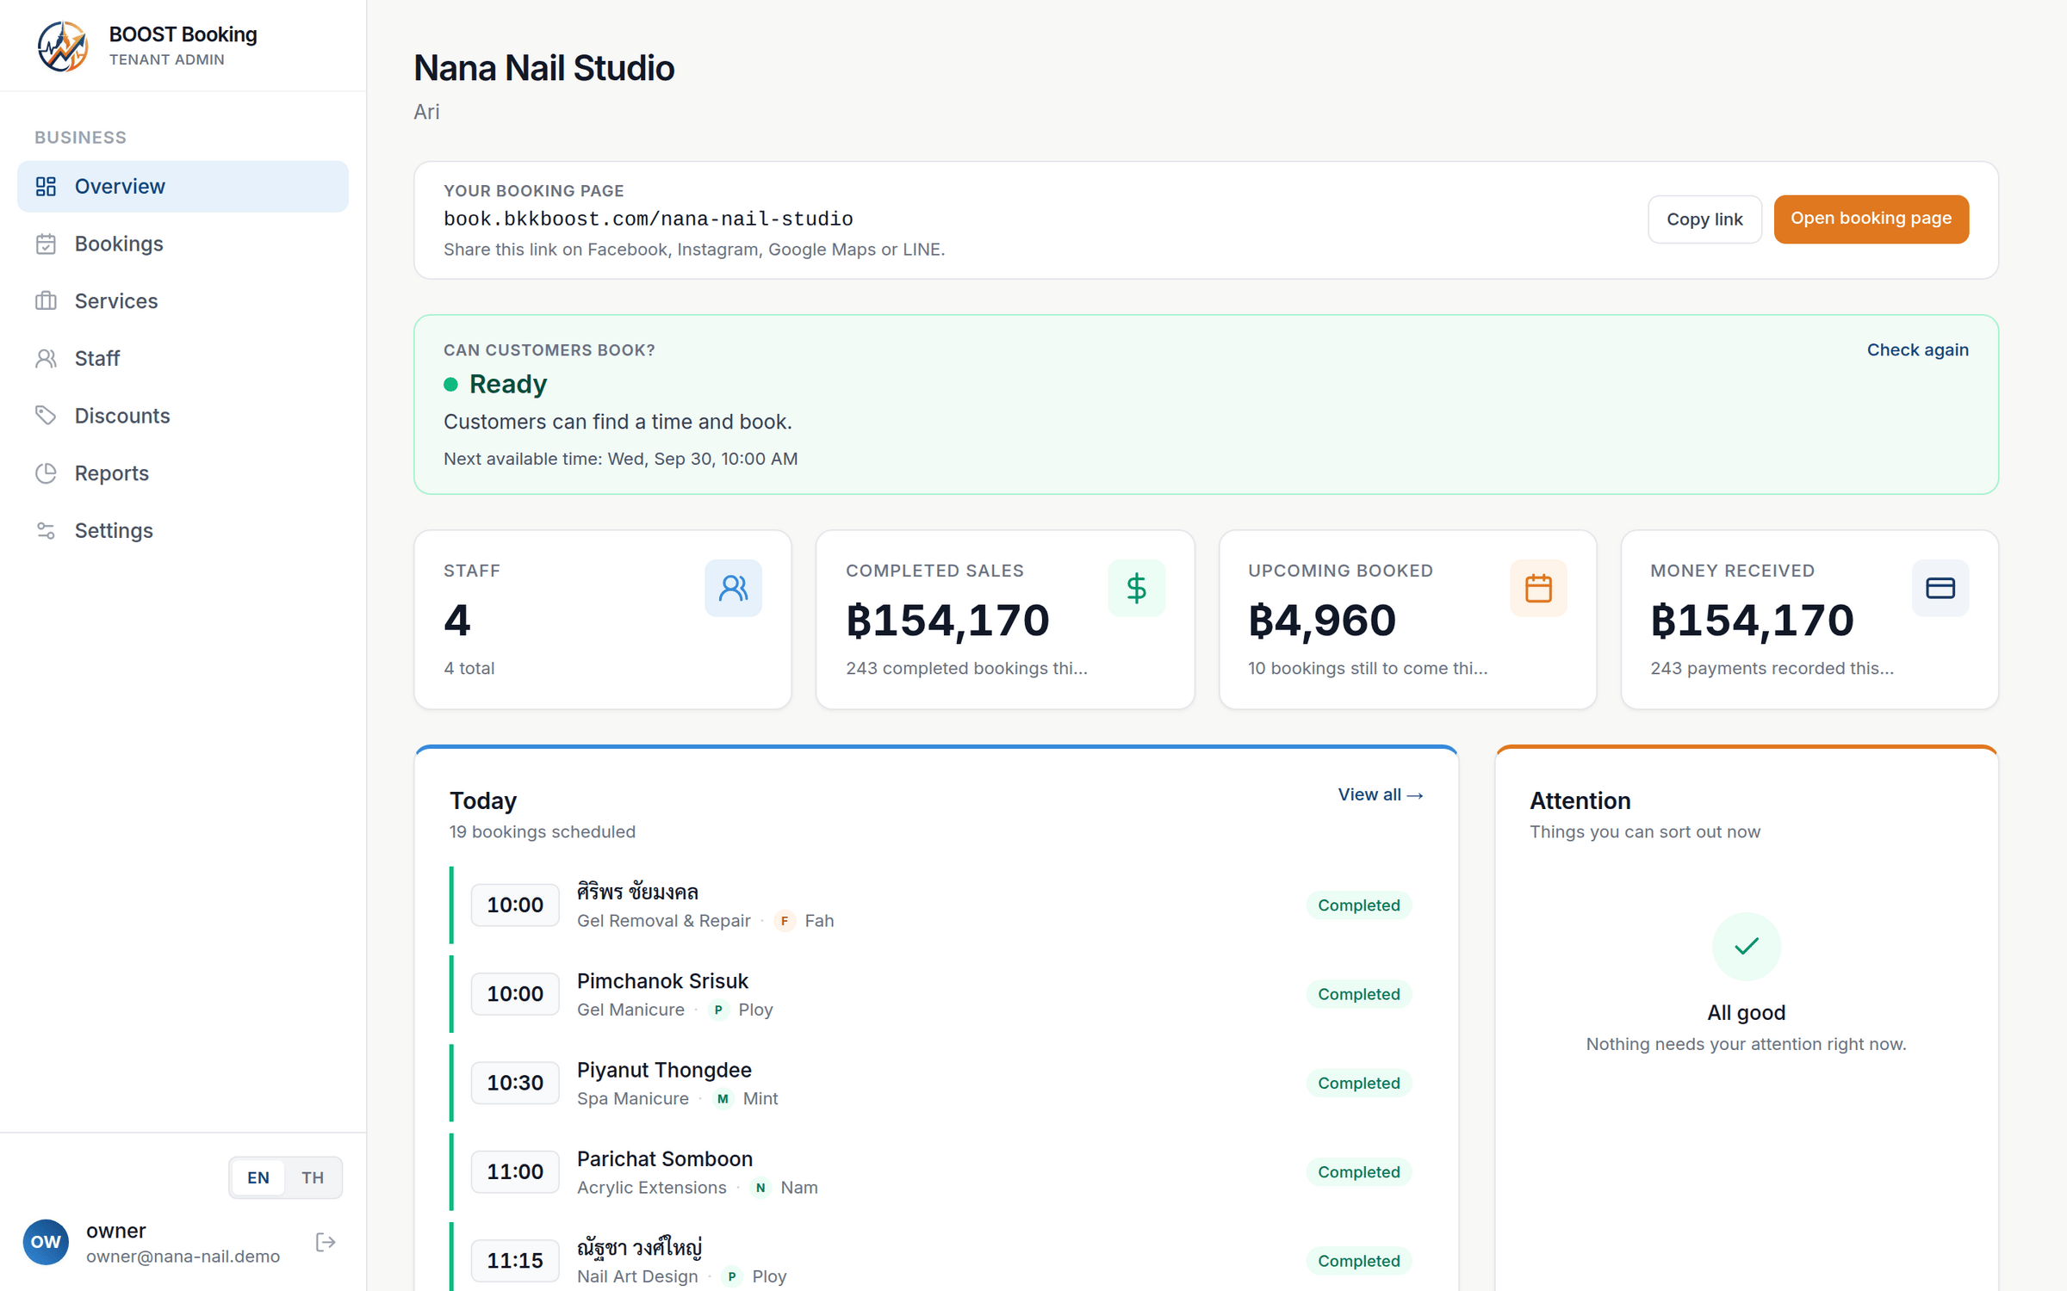Image resolution: width=2067 pixels, height=1291 pixels.
Task: Click the Overview grid icon
Action: 46,186
